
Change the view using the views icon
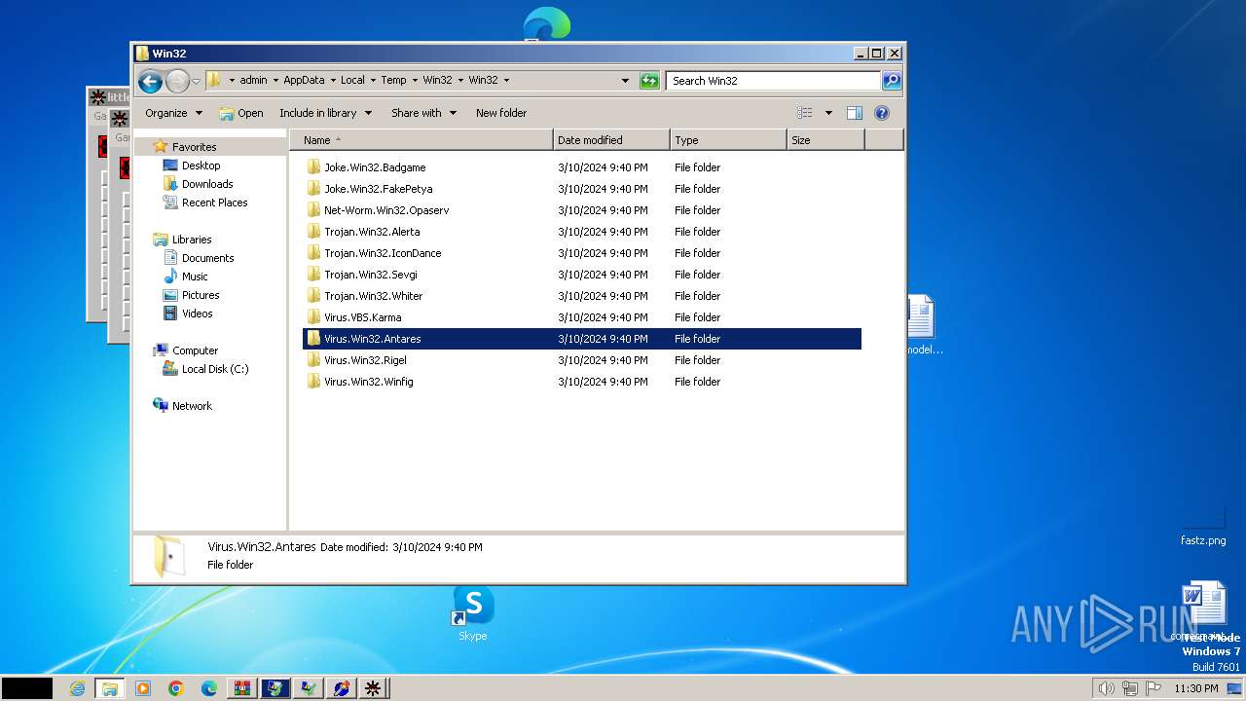click(805, 113)
